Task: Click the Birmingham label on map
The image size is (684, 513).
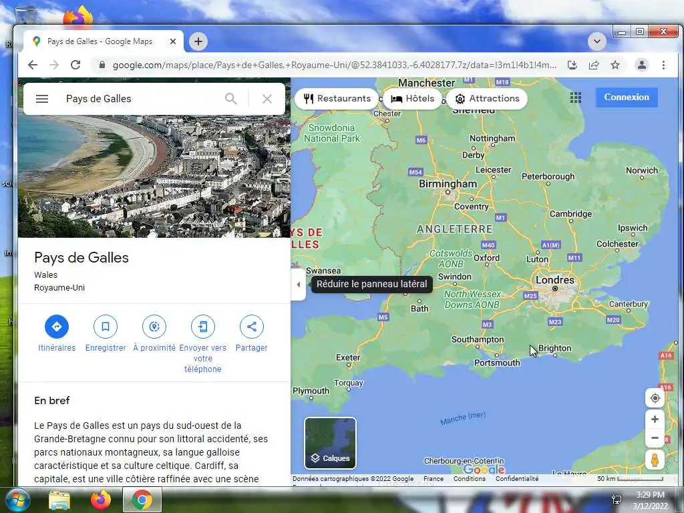Action: coord(448,184)
